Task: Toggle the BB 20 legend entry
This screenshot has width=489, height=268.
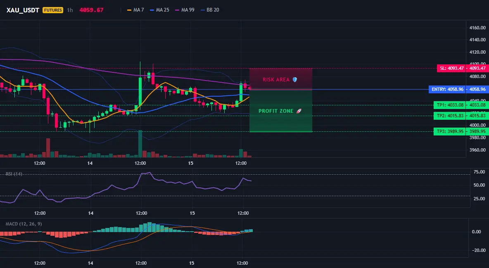Action: 210,10
